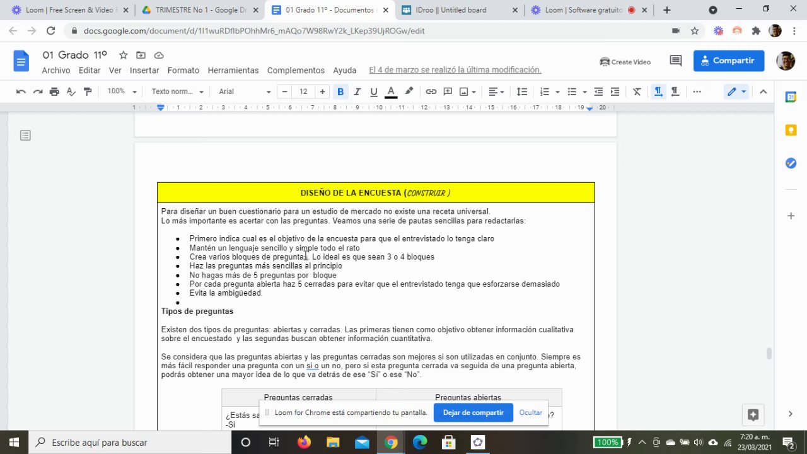The height and width of the screenshot is (454, 807).
Task: Star the document 01 Grado 11º
Action: click(124, 55)
